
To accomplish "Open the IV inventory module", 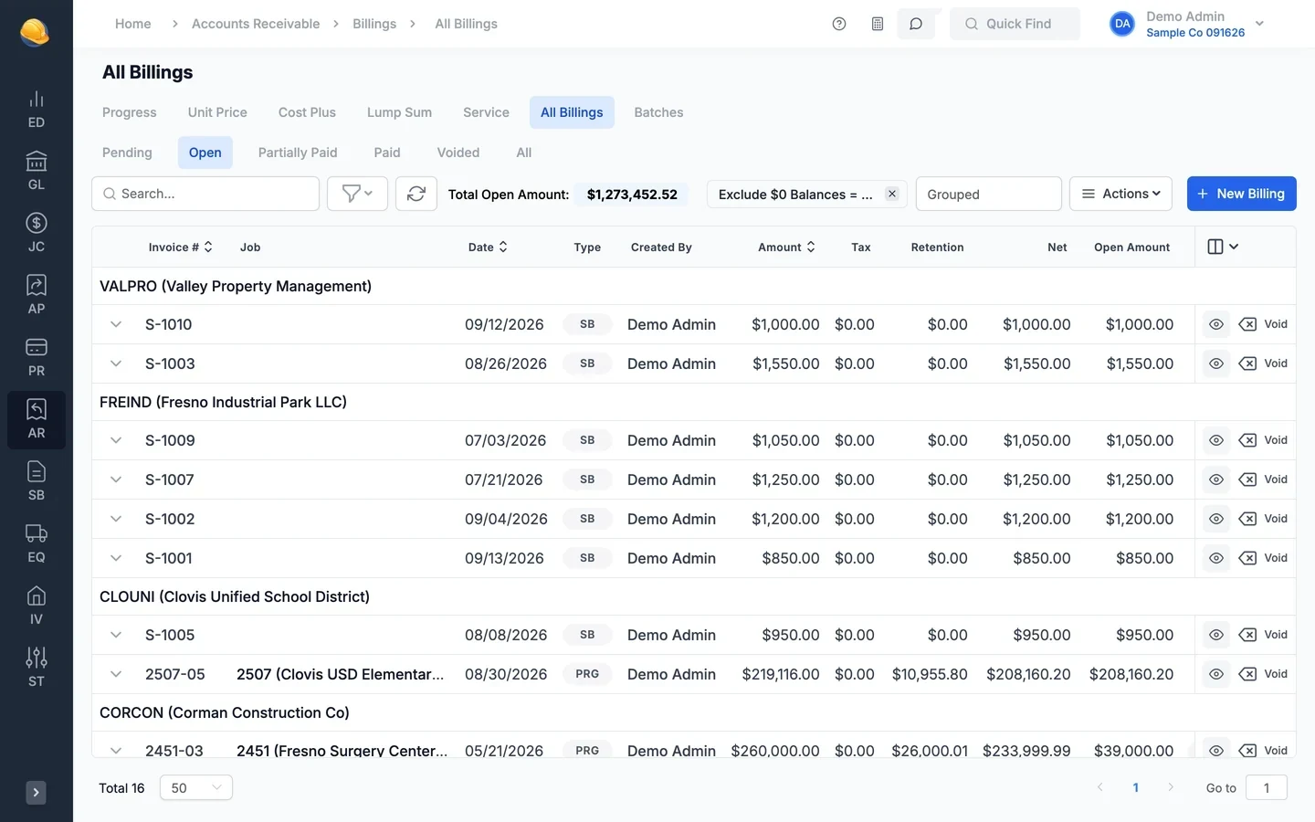I will (x=37, y=606).
